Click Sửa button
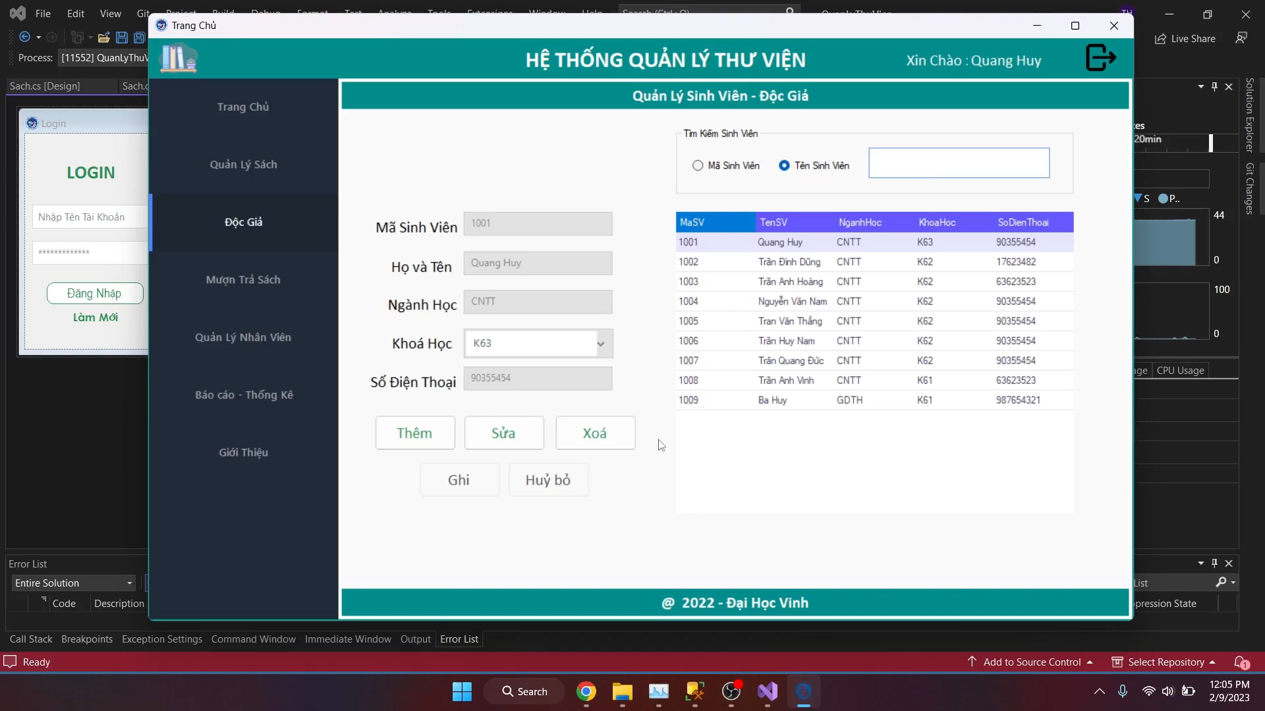 pyautogui.click(x=504, y=433)
